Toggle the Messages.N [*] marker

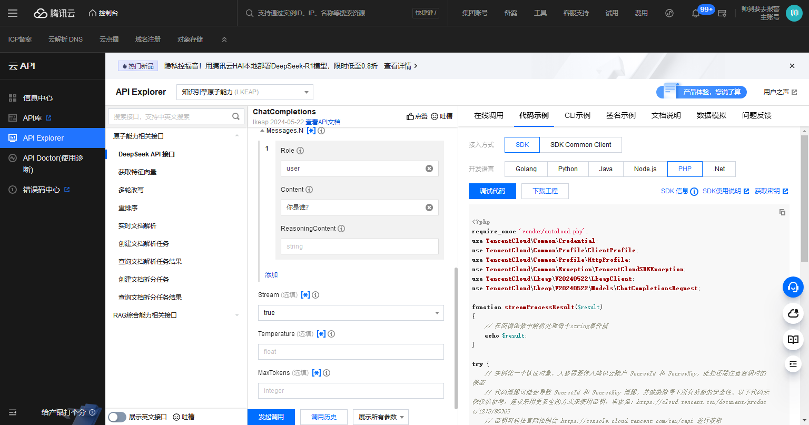click(311, 131)
